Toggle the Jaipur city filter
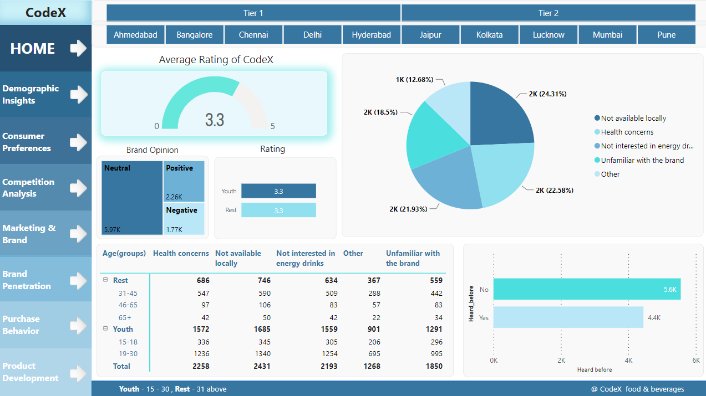 coord(430,34)
